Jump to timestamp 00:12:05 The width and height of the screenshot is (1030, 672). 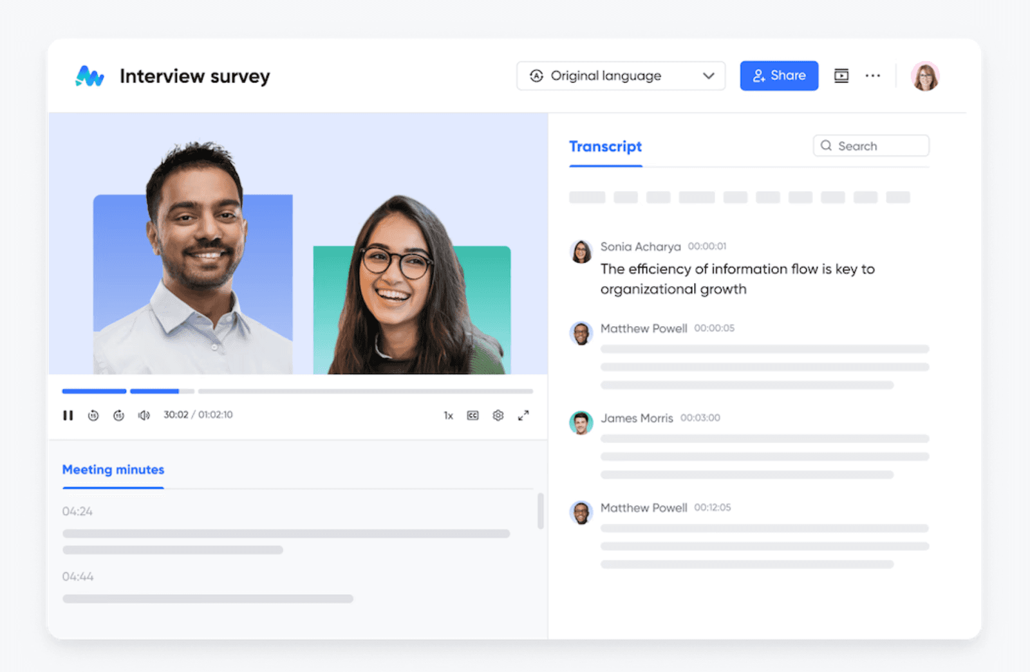[x=713, y=507]
